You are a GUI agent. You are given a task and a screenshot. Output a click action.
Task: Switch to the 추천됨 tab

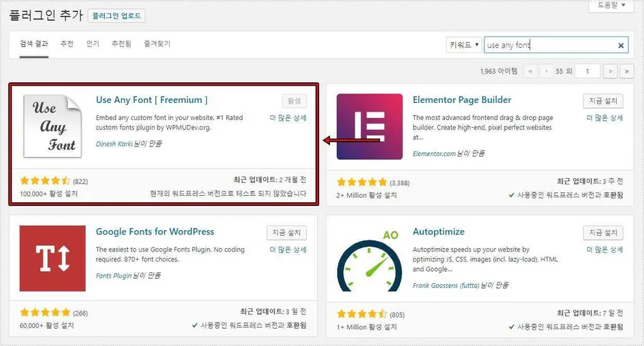122,44
